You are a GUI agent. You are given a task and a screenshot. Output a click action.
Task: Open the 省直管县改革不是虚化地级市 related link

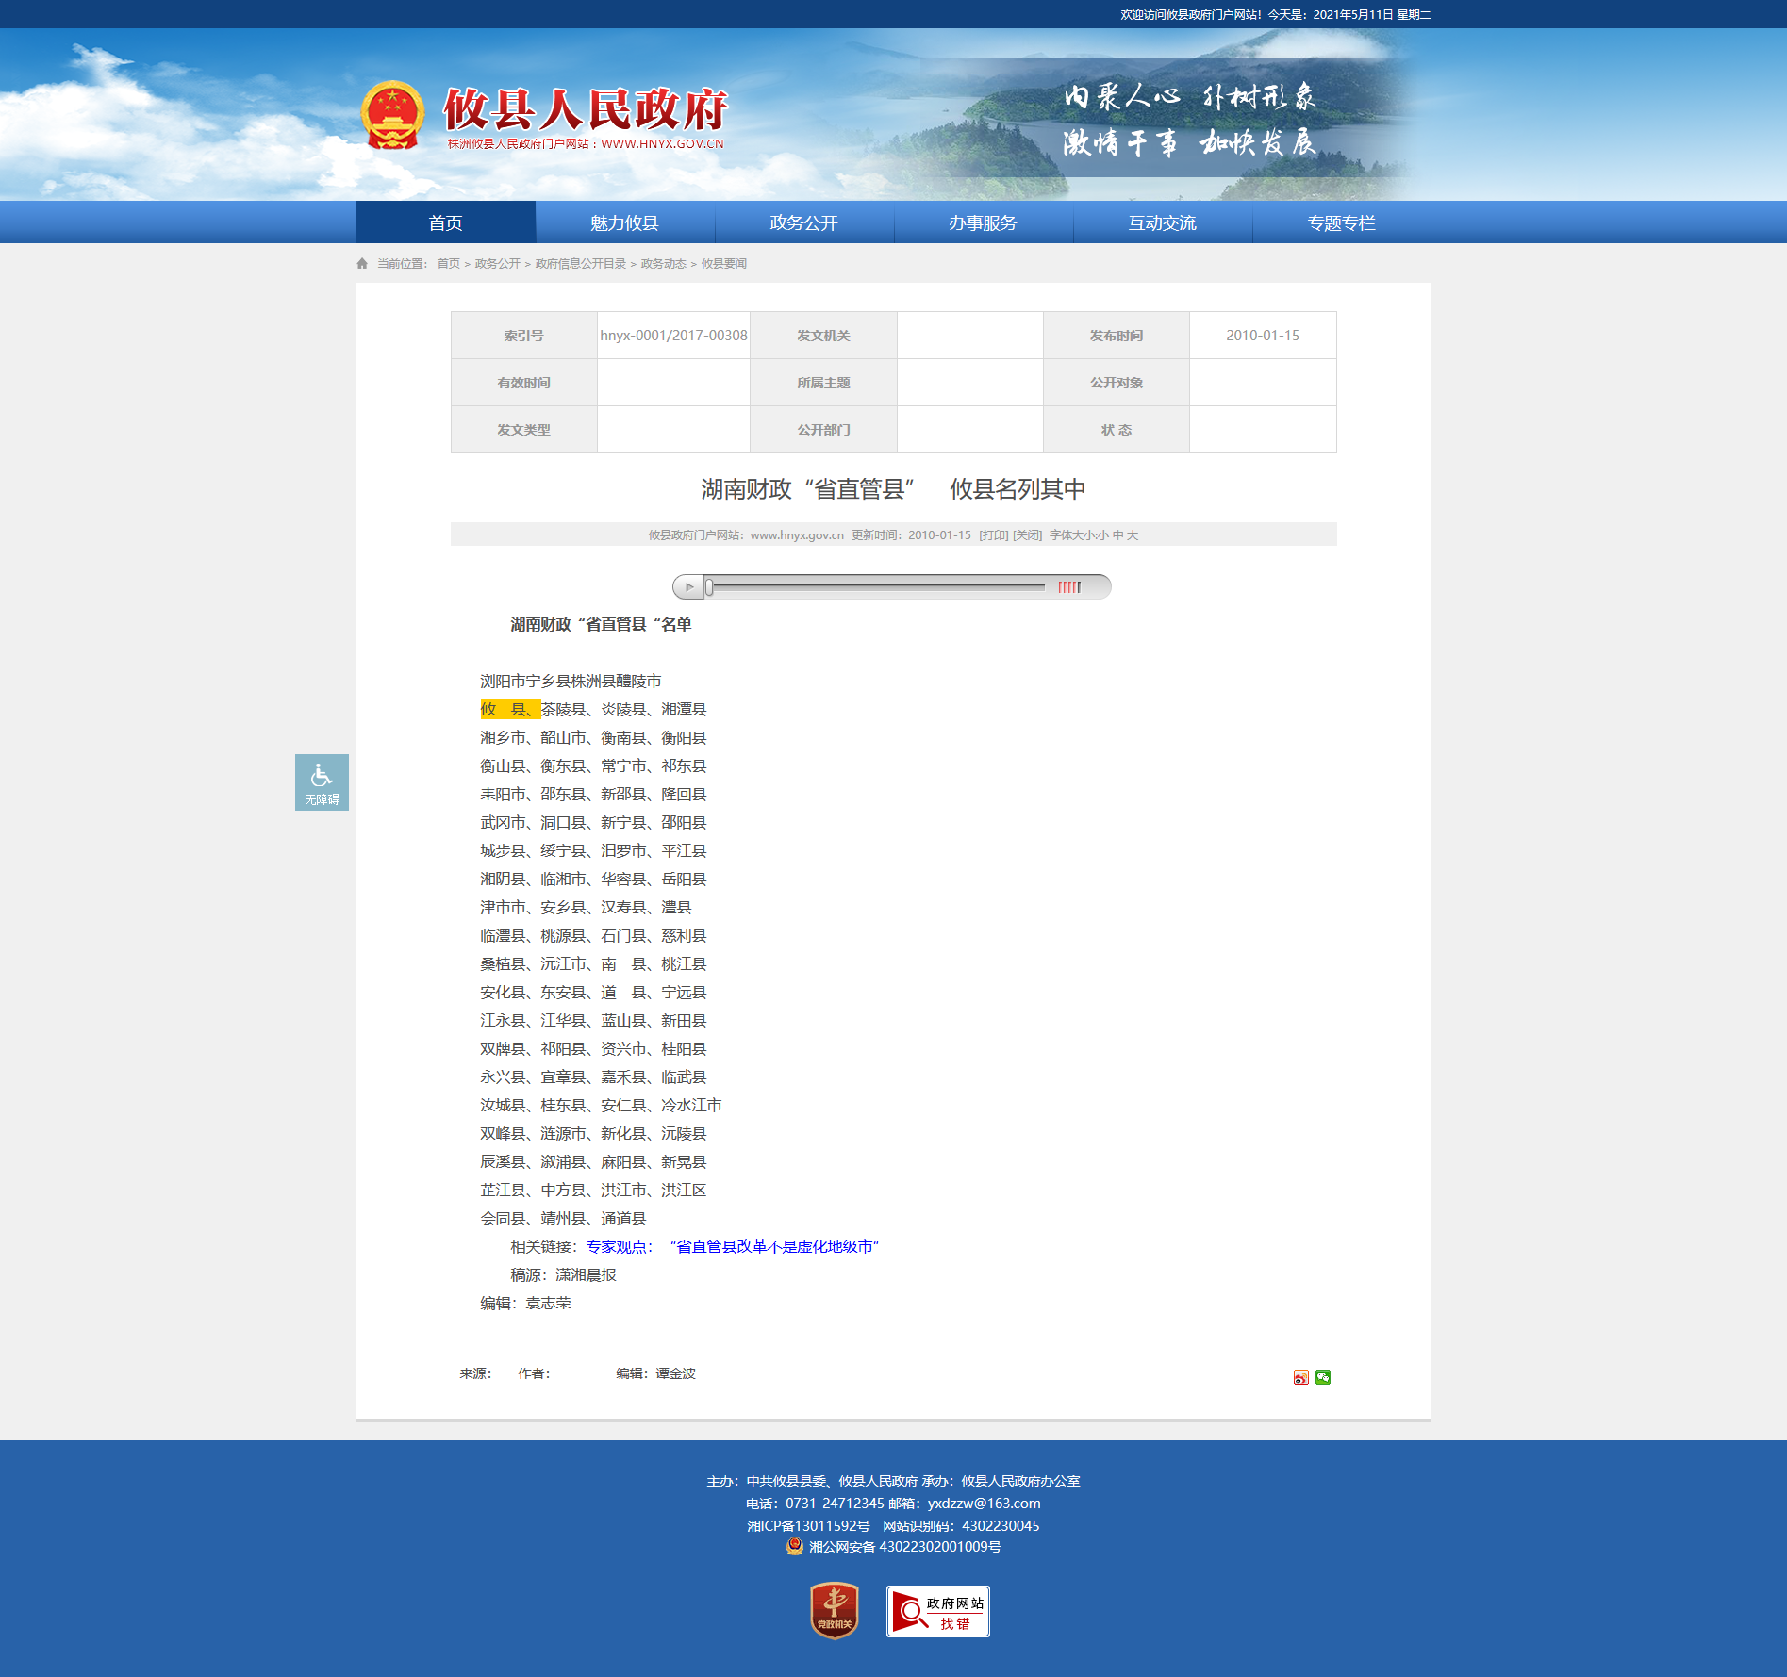tap(774, 1246)
